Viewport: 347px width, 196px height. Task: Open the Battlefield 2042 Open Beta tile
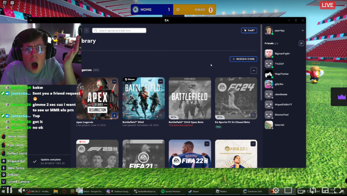(190, 98)
